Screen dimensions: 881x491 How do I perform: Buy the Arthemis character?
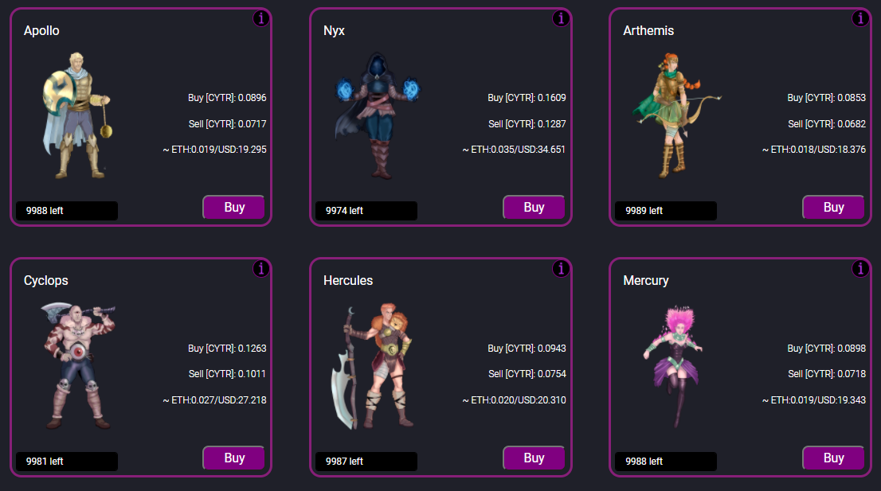[833, 207]
